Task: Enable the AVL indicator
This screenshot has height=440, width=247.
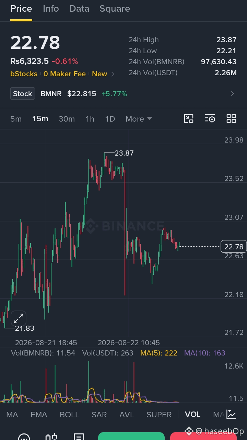Action: tap(127, 415)
